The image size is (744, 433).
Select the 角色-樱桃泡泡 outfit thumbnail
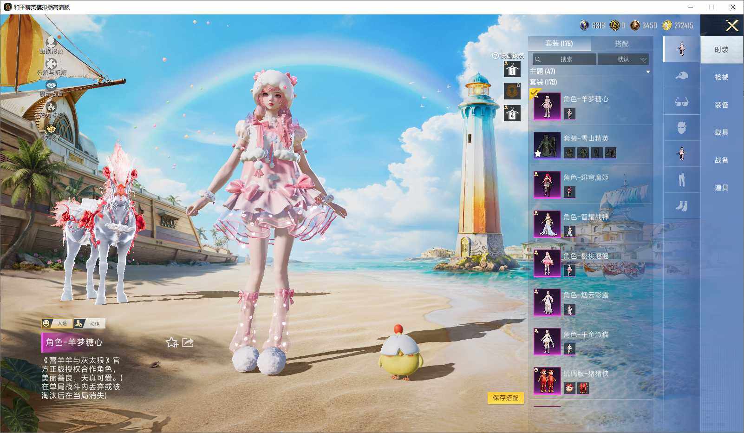pos(547,262)
